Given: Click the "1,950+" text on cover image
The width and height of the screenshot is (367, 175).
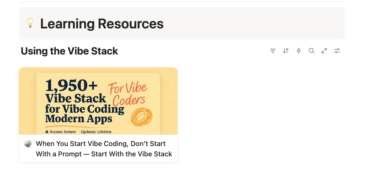Looking at the screenshot, I should point(71,85).
